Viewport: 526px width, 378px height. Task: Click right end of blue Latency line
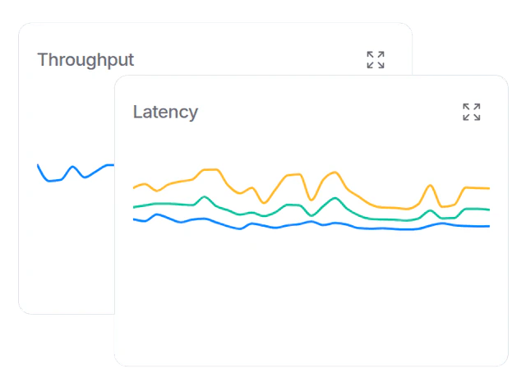point(489,226)
